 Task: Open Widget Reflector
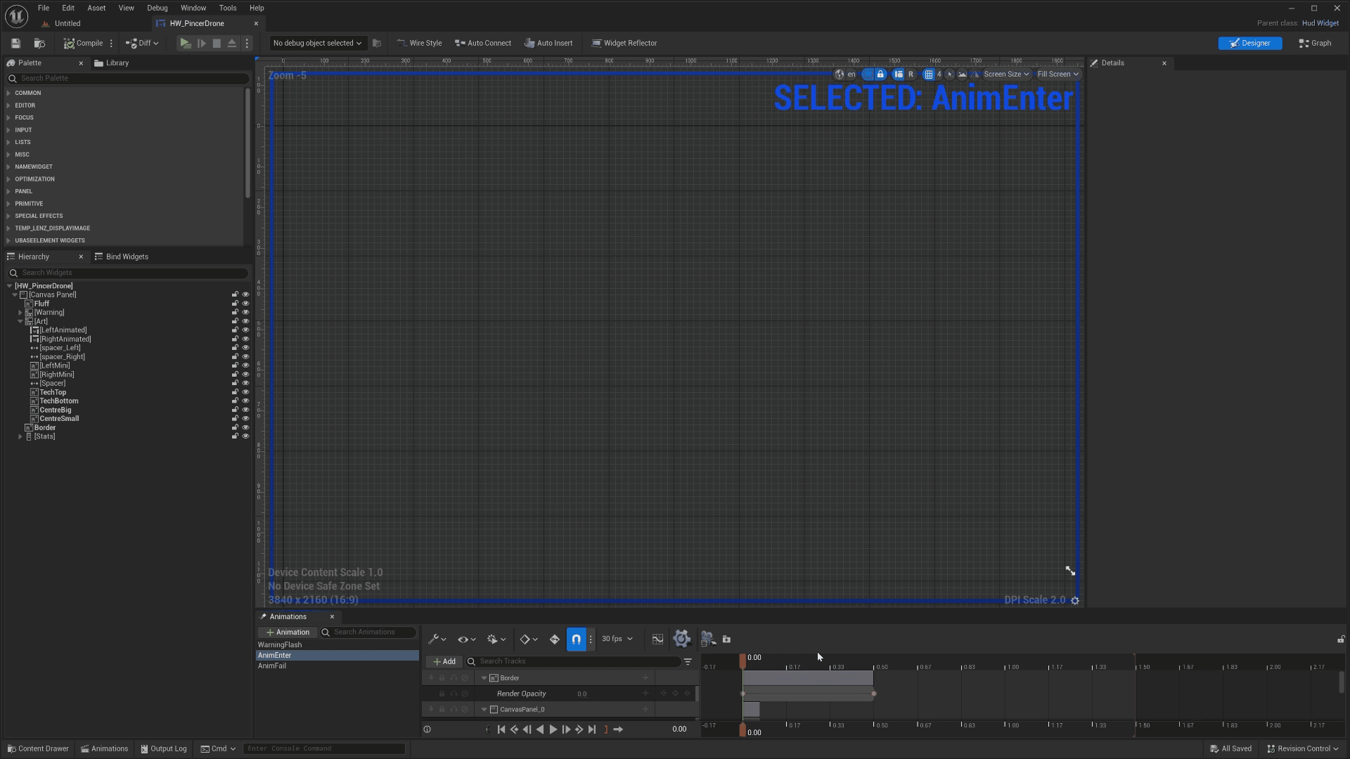point(624,44)
